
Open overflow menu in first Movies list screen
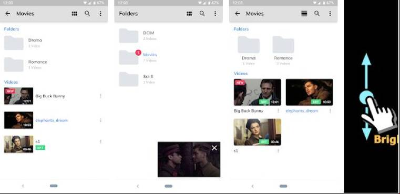click(100, 14)
